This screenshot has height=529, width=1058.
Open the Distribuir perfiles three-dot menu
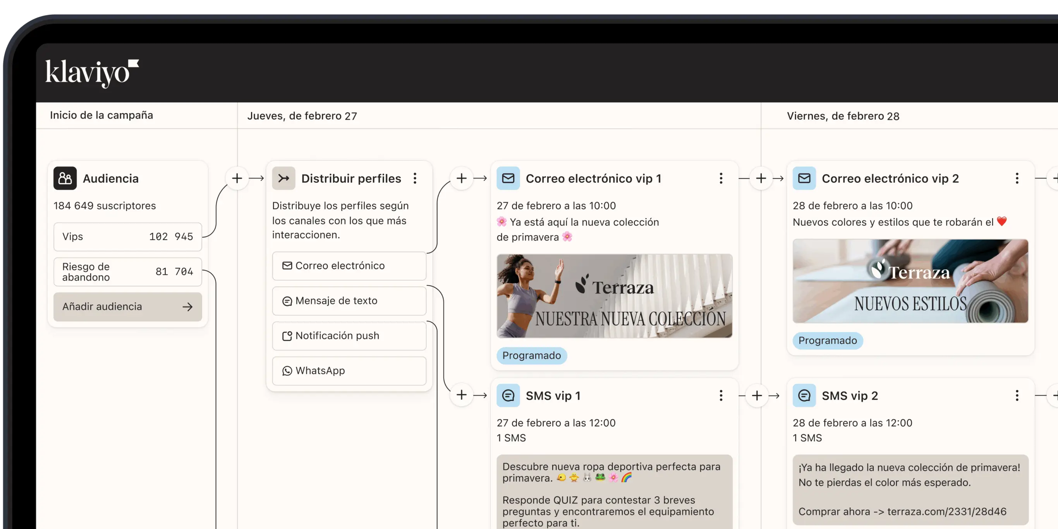[415, 178]
